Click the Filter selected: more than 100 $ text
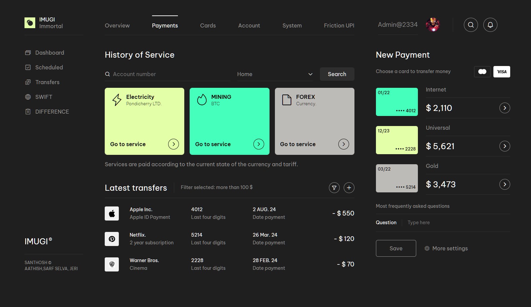This screenshot has width=531, height=307. click(216, 187)
